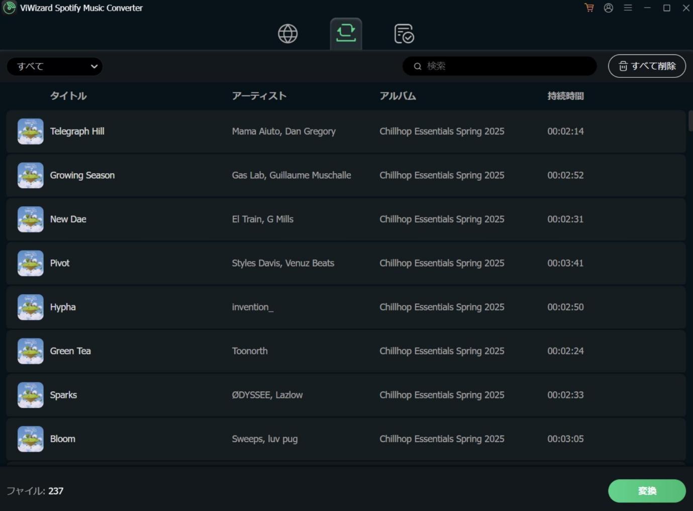This screenshot has height=511, width=693.
Task: Click the タイトル column header
Action: (x=68, y=96)
